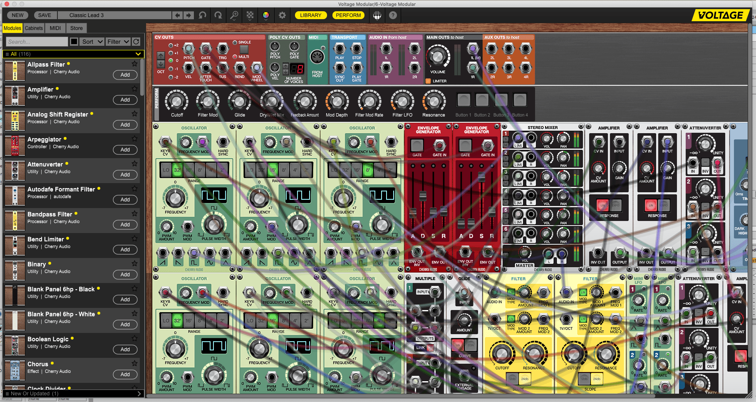Click the CV OUTS Pitch jack

pyautogui.click(x=188, y=48)
